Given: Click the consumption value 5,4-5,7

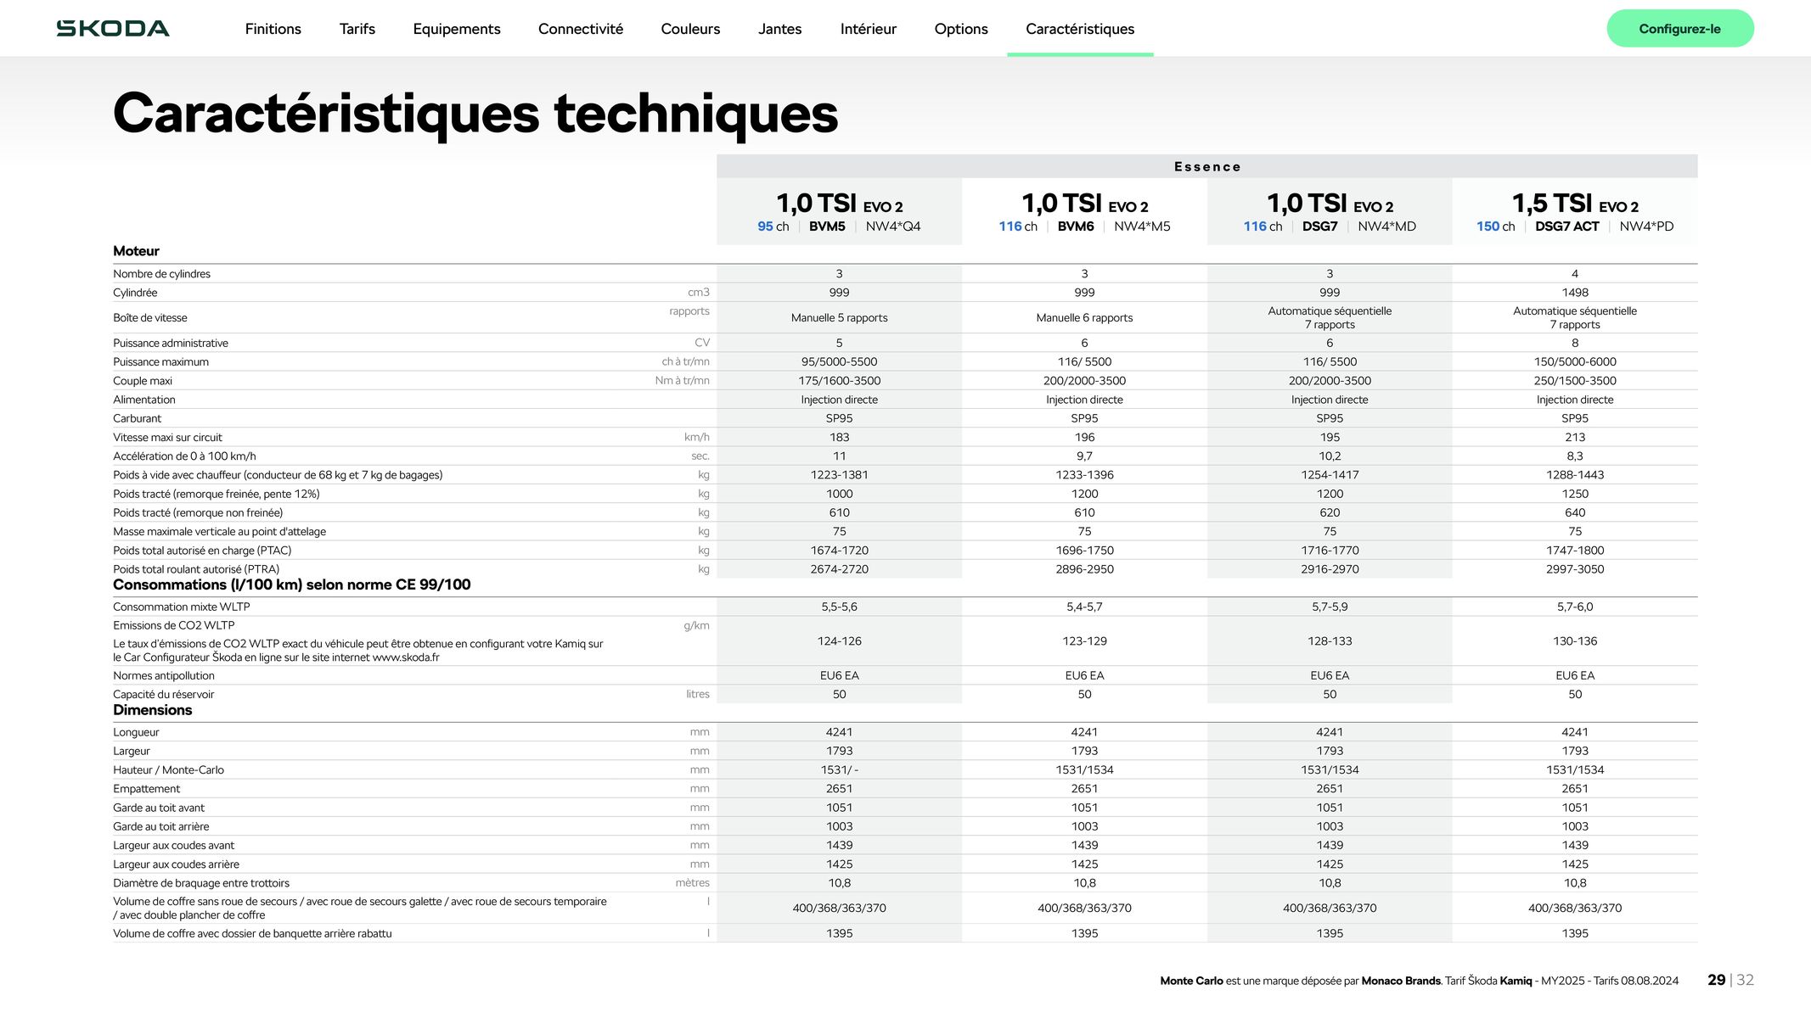Looking at the screenshot, I should click(1084, 607).
